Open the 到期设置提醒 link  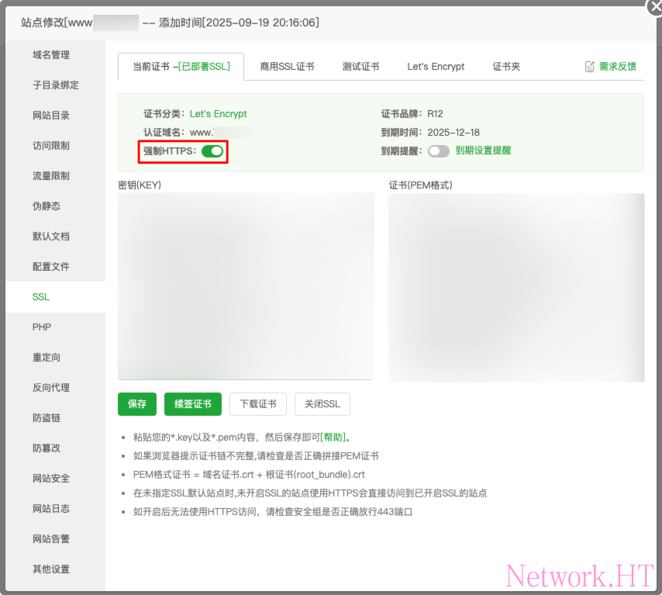click(x=483, y=150)
